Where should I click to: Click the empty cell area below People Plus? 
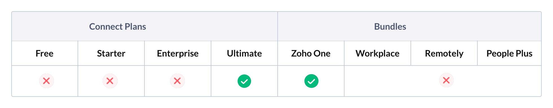click(510, 81)
